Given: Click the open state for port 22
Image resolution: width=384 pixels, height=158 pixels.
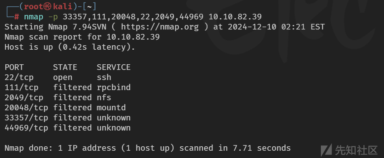Looking at the screenshot, I should click(x=63, y=78).
